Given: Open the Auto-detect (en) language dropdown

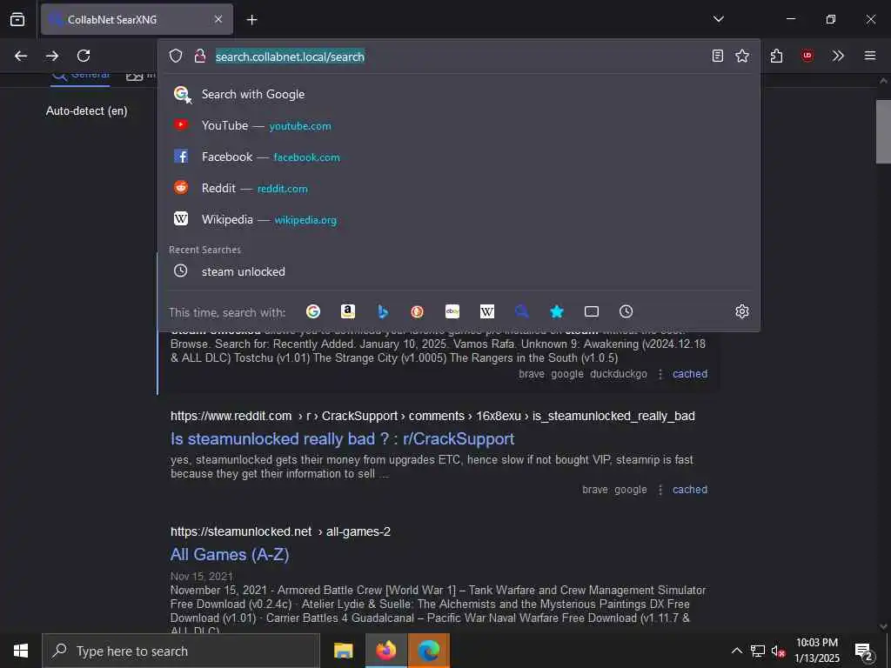Looking at the screenshot, I should pyautogui.click(x=86, y=110).
